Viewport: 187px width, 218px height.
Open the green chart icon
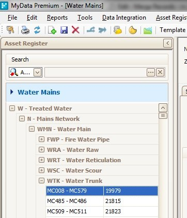[x=148, y=30]
